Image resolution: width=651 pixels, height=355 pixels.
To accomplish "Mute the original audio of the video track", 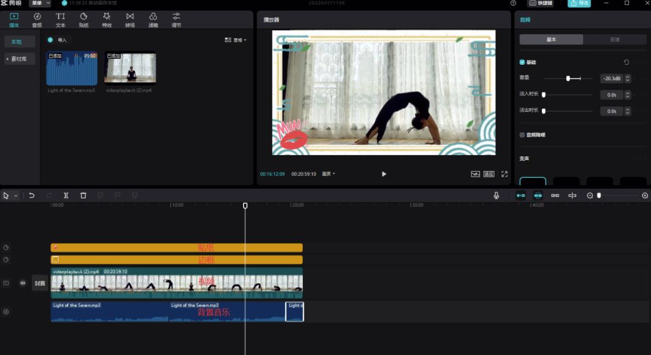I will [x=23, y=283].
